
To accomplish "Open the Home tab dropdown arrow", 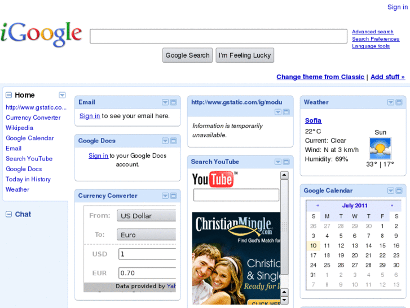I will click(62, 95).
